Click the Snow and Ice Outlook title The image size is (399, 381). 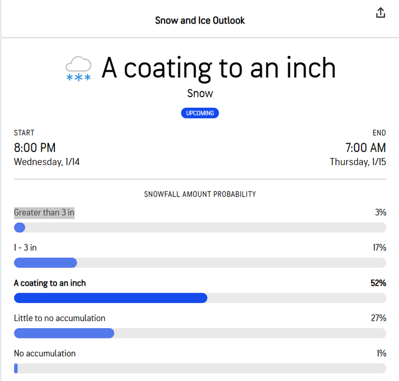click(x=200, y=21)
